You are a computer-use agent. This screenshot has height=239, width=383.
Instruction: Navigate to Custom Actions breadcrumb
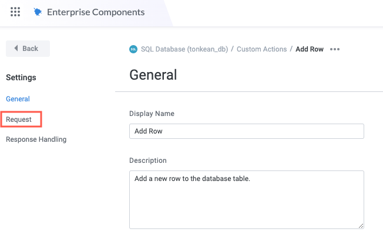[x=261, y=49]
